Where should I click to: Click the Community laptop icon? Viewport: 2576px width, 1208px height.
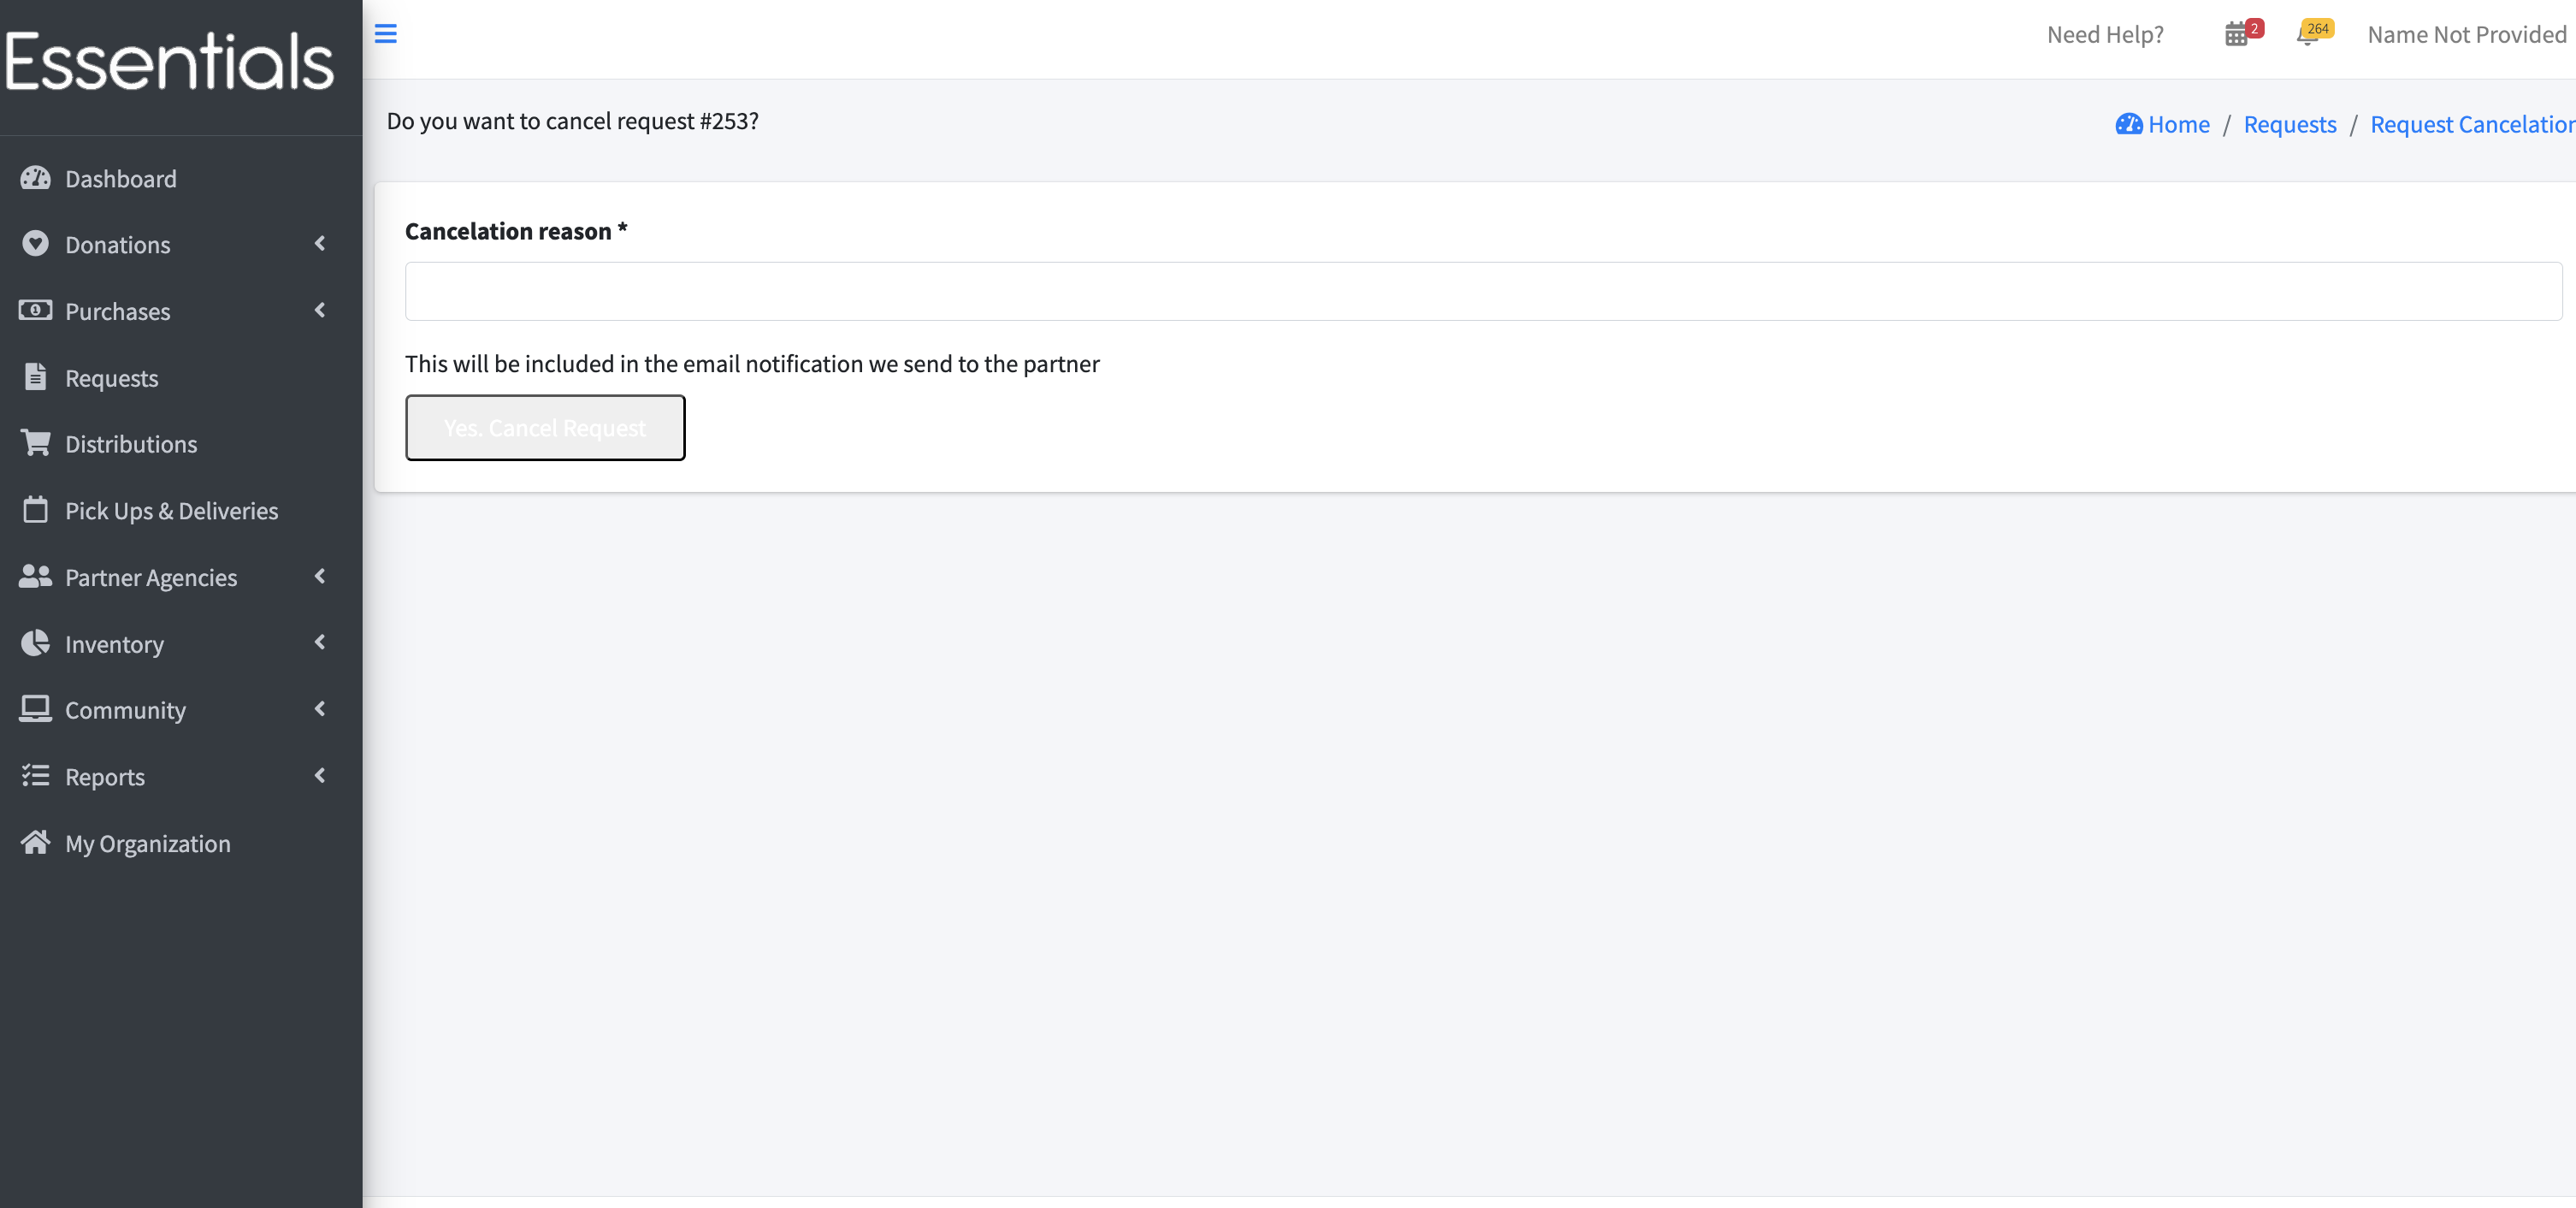(35, 709)
